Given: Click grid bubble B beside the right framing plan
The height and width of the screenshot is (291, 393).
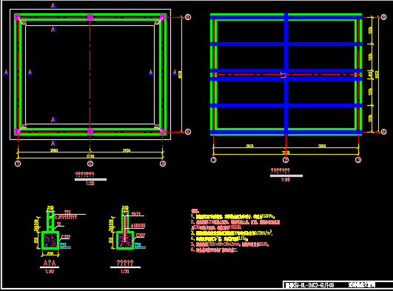Looking at the screenshot, I should pos(383,17).
